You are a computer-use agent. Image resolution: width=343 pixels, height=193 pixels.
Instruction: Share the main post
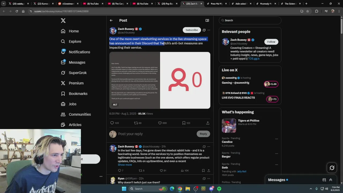pos(208,123)
